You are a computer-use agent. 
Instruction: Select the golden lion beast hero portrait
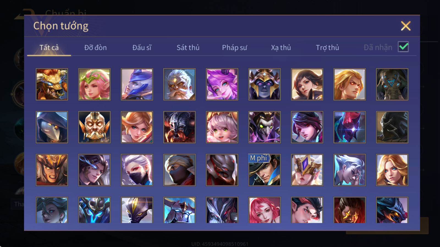52,84
